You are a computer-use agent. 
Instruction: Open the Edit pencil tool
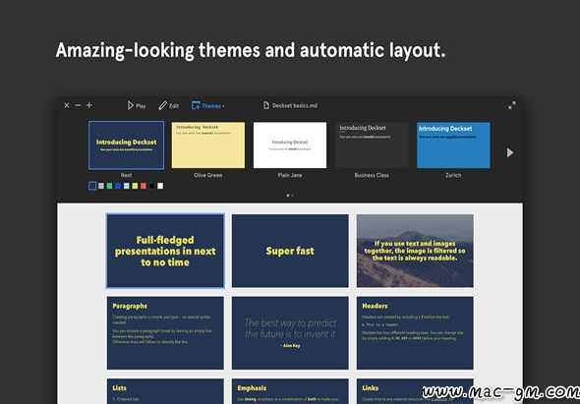(169, 106)
